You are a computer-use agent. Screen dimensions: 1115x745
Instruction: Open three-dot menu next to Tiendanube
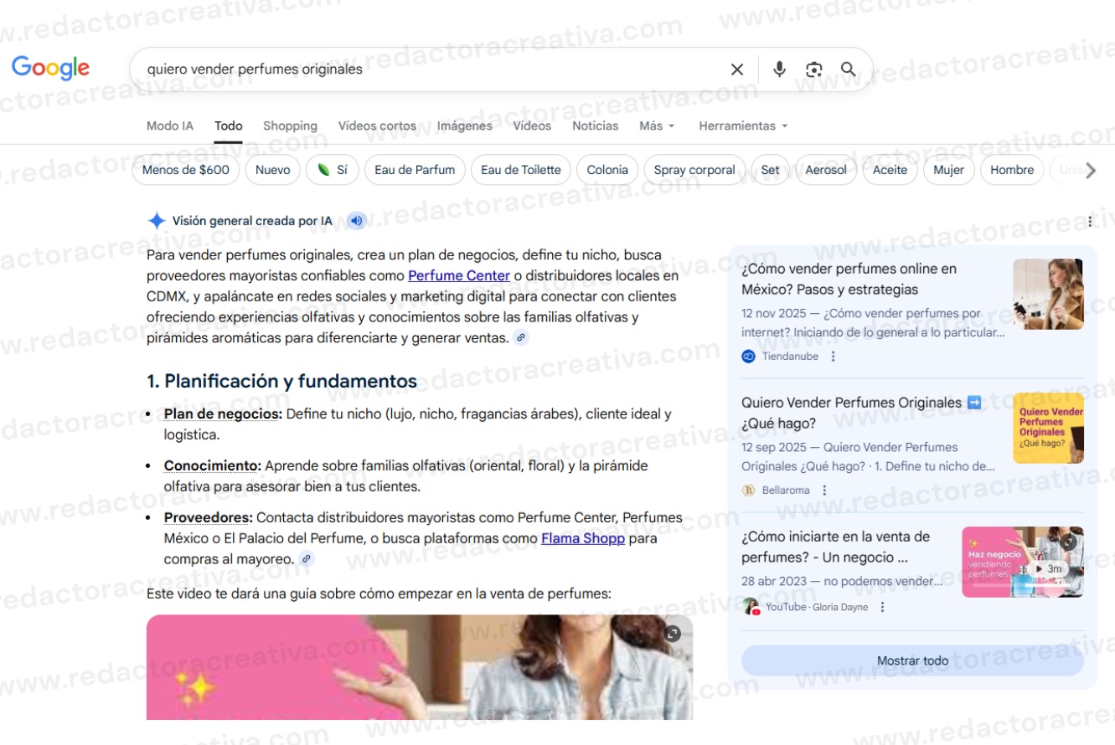[x=833, y=357]
